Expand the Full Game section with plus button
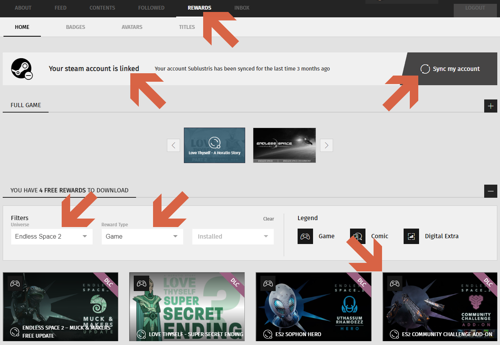 click(x=490, y=106)
